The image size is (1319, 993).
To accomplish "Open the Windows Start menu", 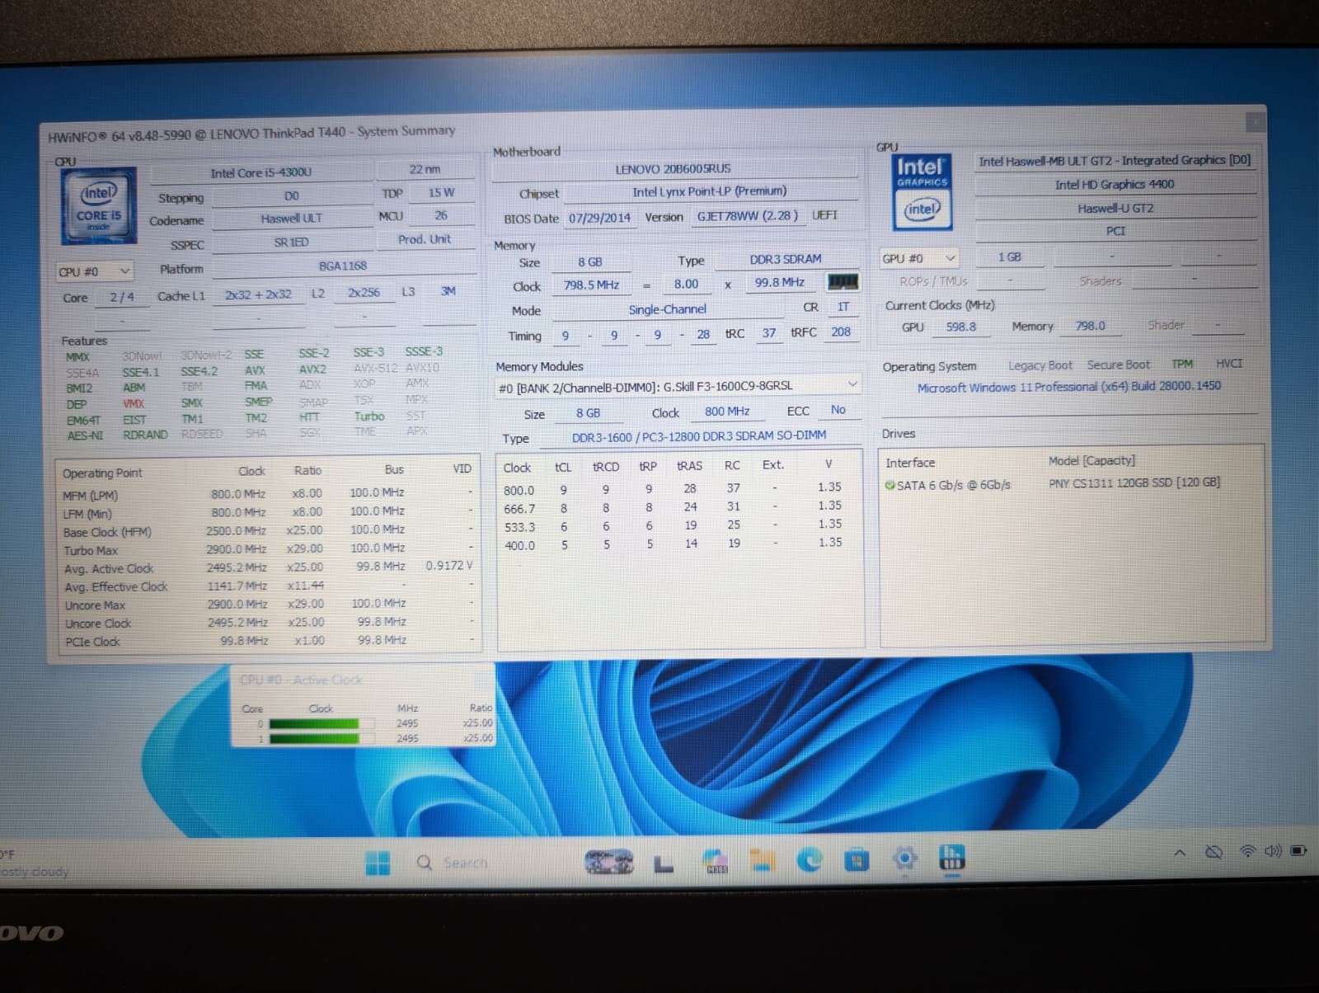I will [x=378, y=863].
